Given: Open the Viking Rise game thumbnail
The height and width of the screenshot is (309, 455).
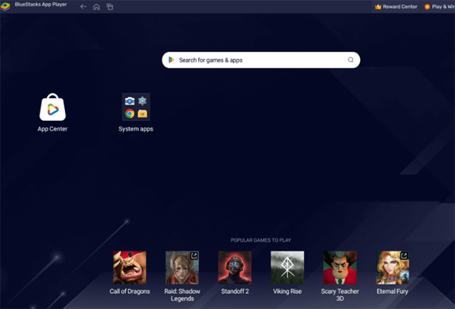Looking at the screenshot, I should pyautogui.click(x=287, y=267).
